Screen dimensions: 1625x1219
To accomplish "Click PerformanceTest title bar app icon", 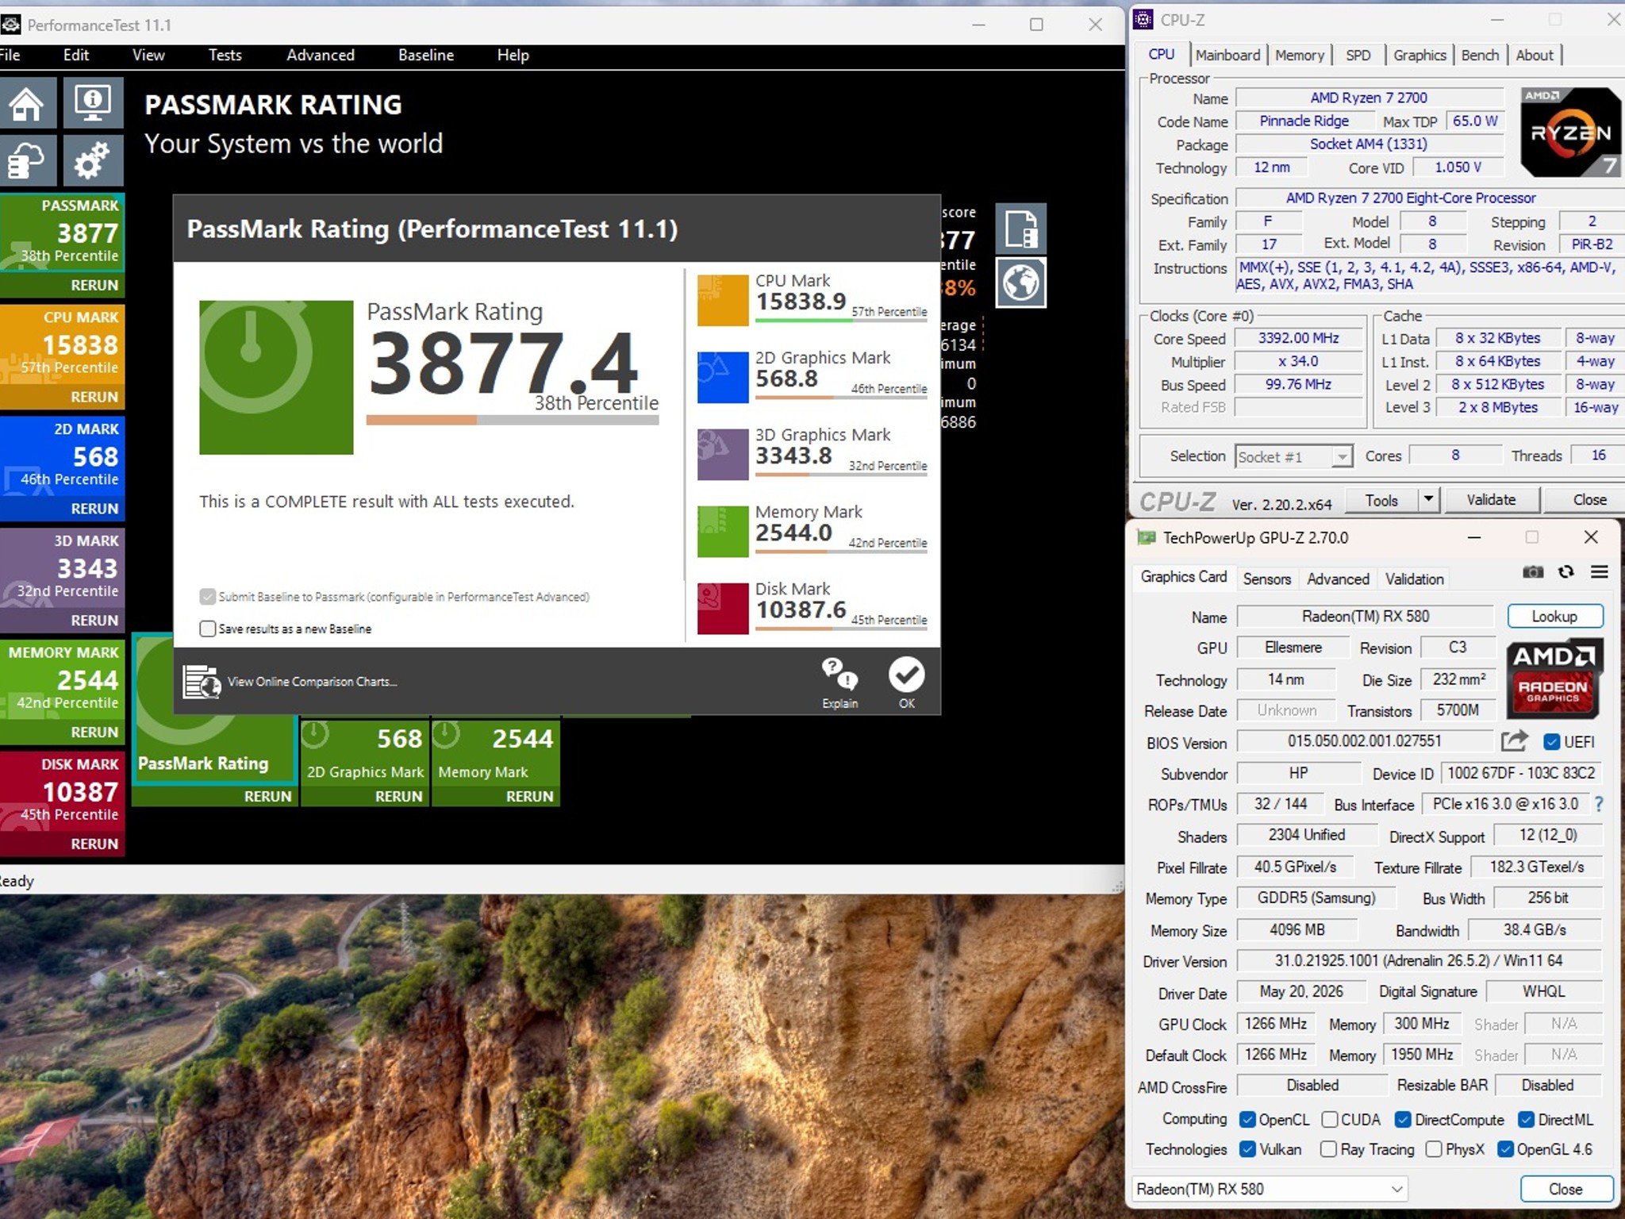I will tap(10, 25).
